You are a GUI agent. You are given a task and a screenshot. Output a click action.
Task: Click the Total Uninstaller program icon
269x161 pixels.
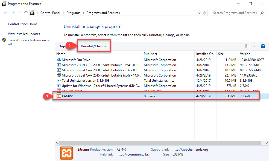(59, 80)
